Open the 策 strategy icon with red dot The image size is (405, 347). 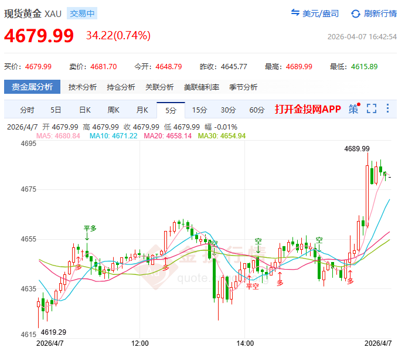354,109
